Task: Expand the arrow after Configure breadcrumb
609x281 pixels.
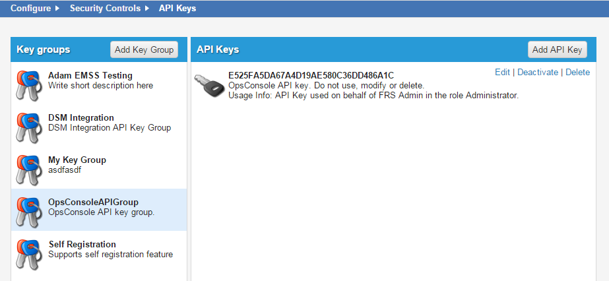Action: (x=57, y=9)
